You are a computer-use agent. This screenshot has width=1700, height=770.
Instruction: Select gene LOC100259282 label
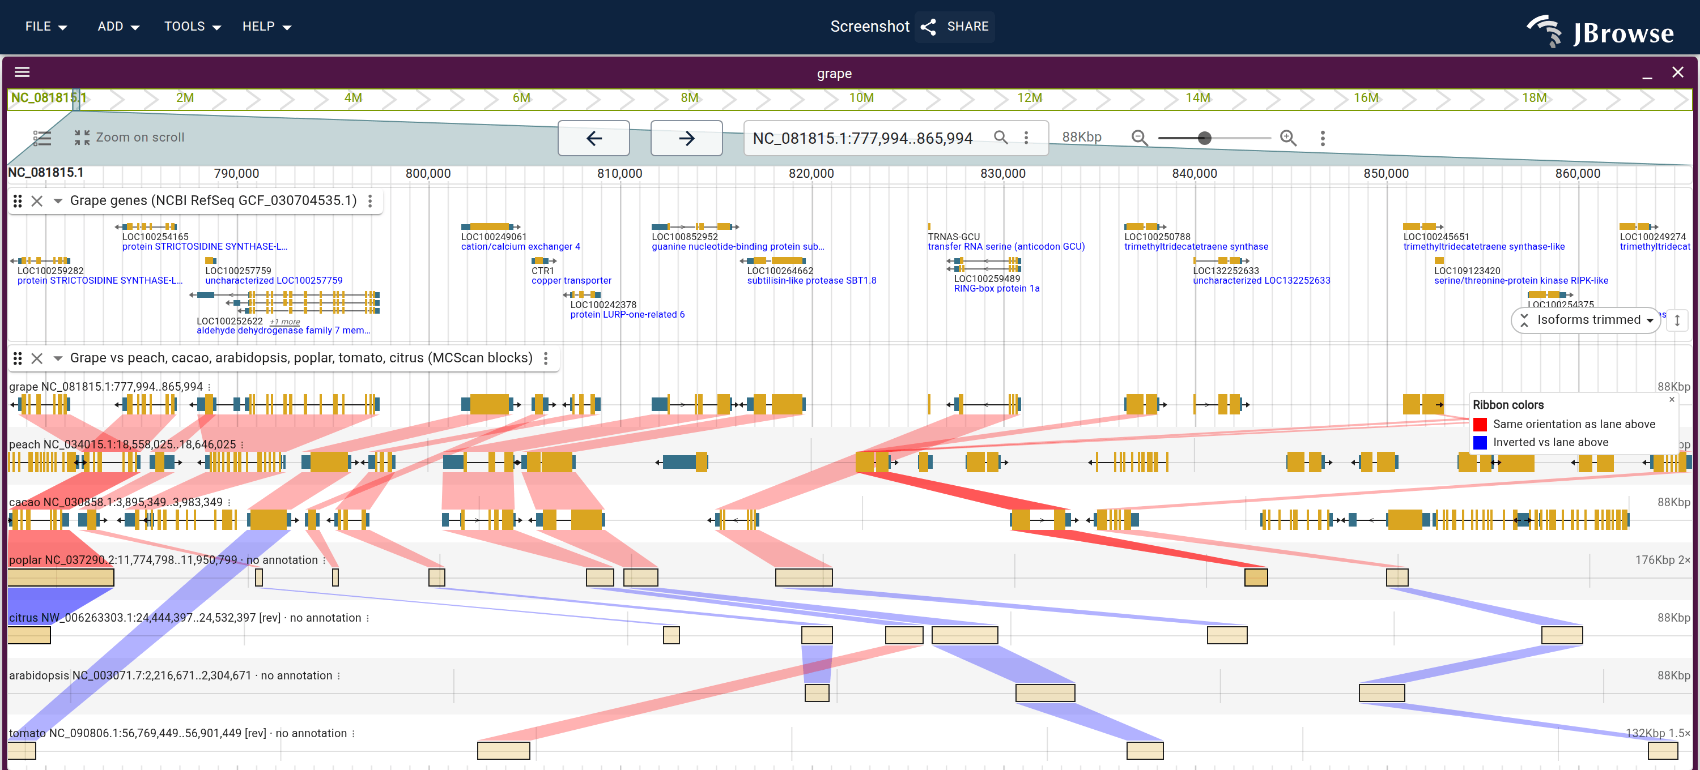click(51, 271)
